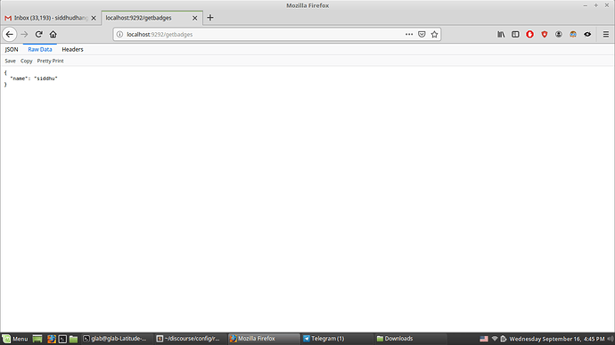
Task: Launch terminal from taskbar launcher
Action: pos(62,339)
